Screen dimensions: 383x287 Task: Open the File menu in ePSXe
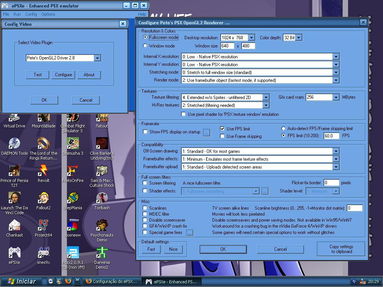[6, 14]
